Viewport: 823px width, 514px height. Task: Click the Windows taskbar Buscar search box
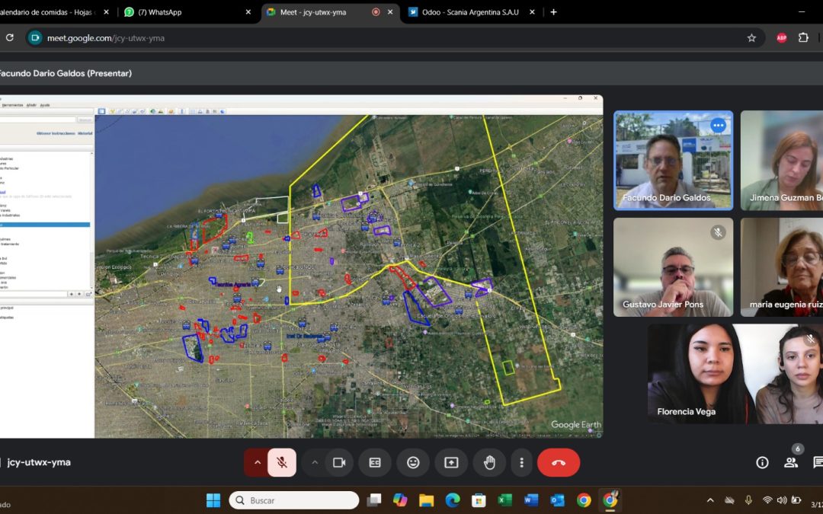coord(294,500)
